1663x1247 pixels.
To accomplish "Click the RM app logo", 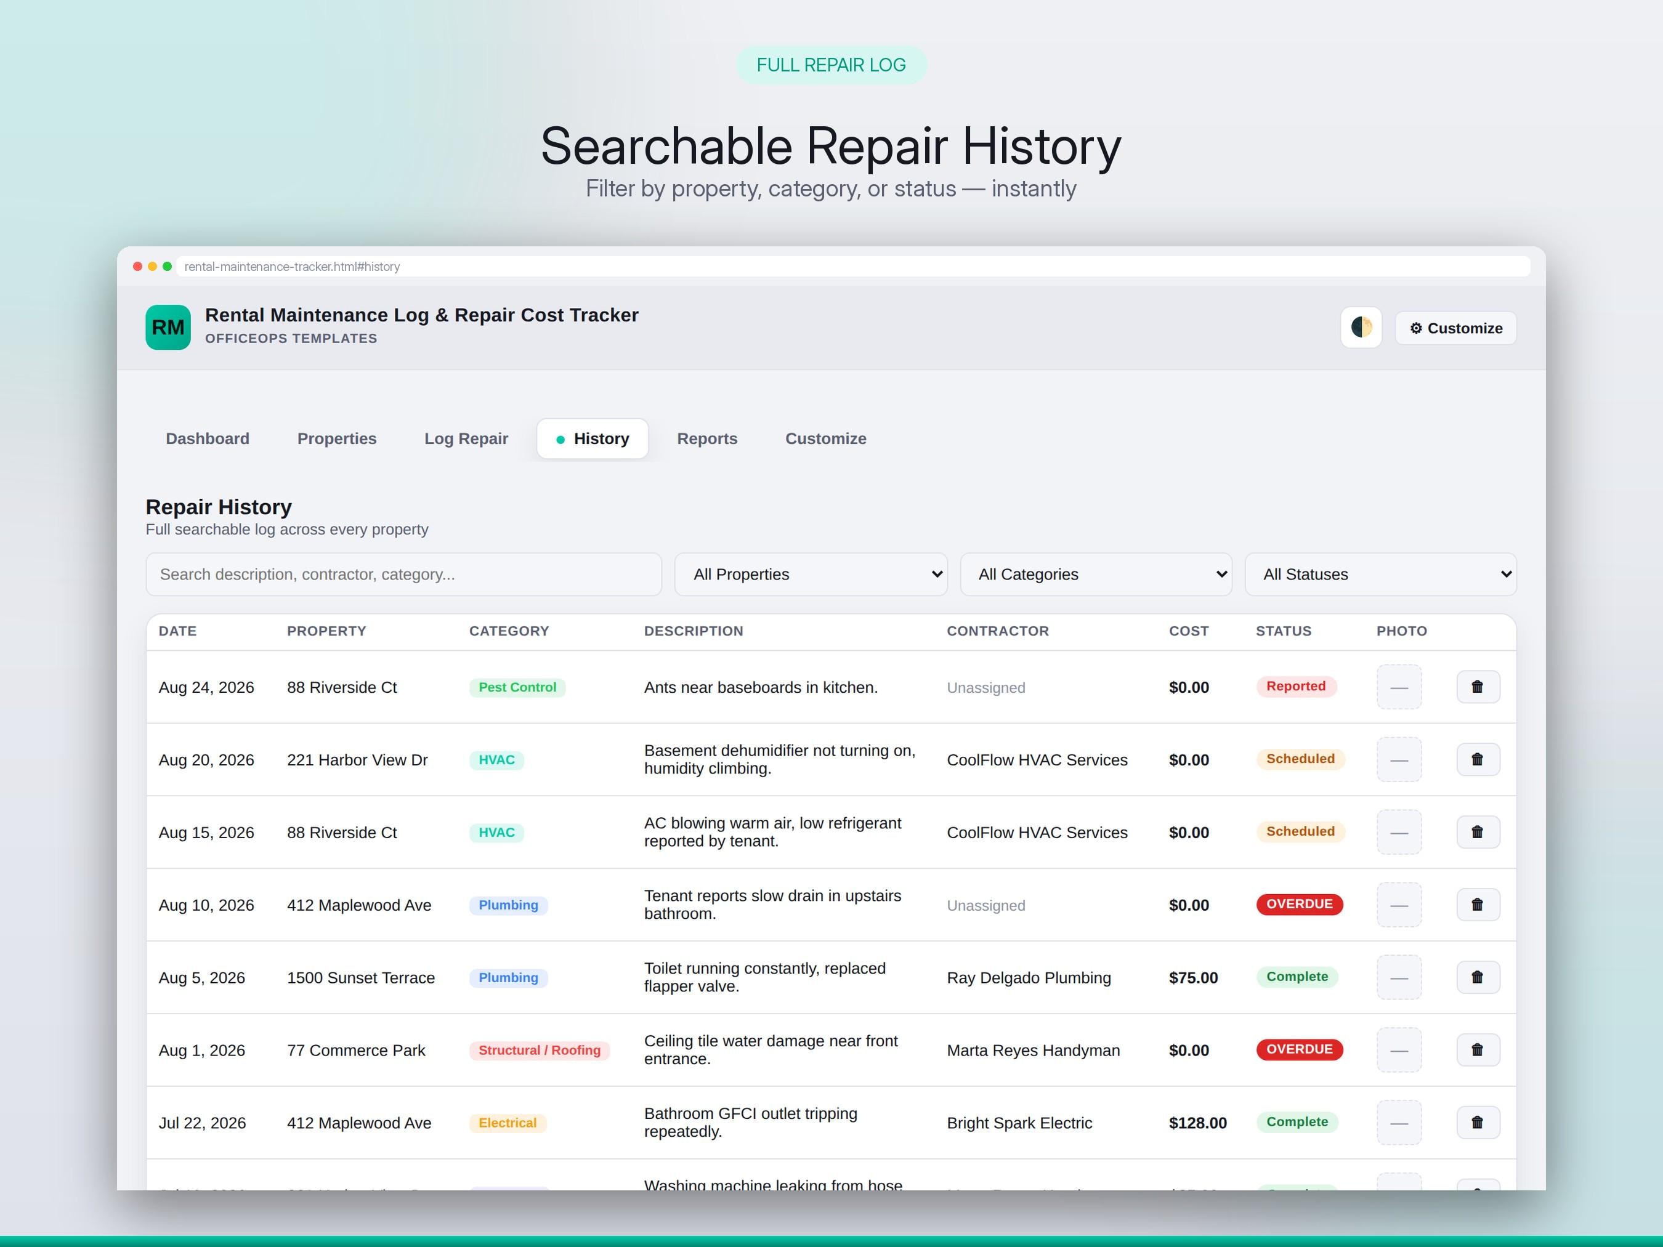I will coord(168,327).
